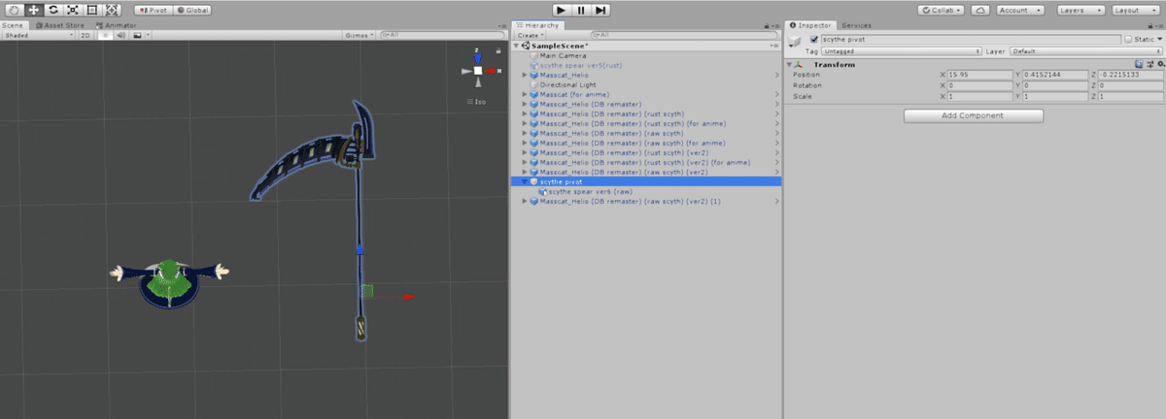Open Transform component help icon

coord(1138,65)
